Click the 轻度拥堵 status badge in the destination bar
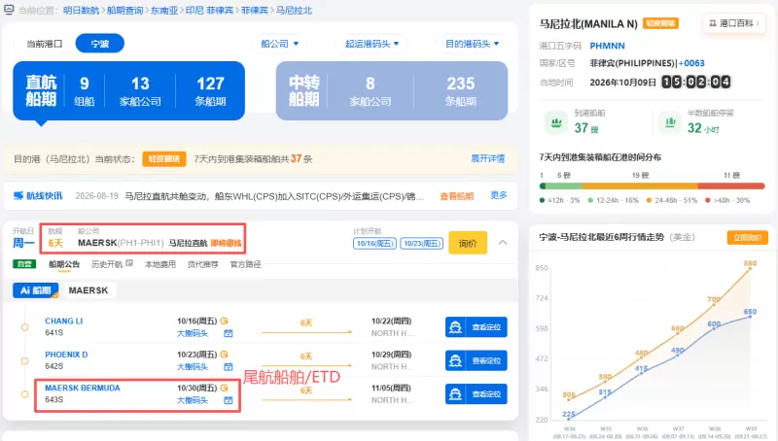 (x=163, y=158)
